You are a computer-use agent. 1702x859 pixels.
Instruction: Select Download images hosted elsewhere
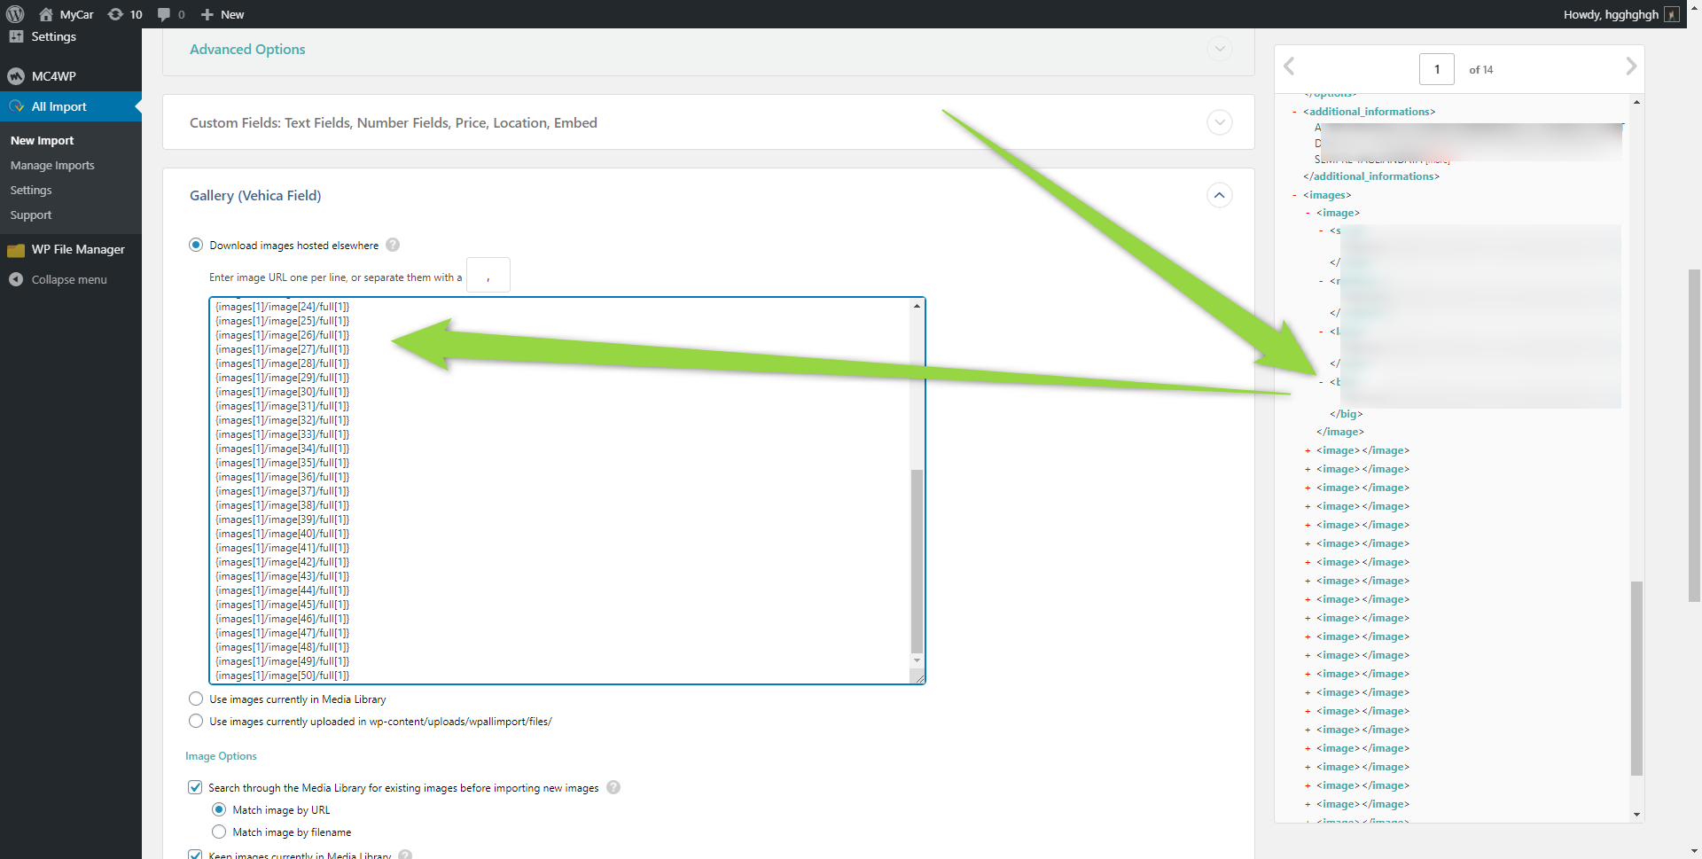tap(196, 245)
